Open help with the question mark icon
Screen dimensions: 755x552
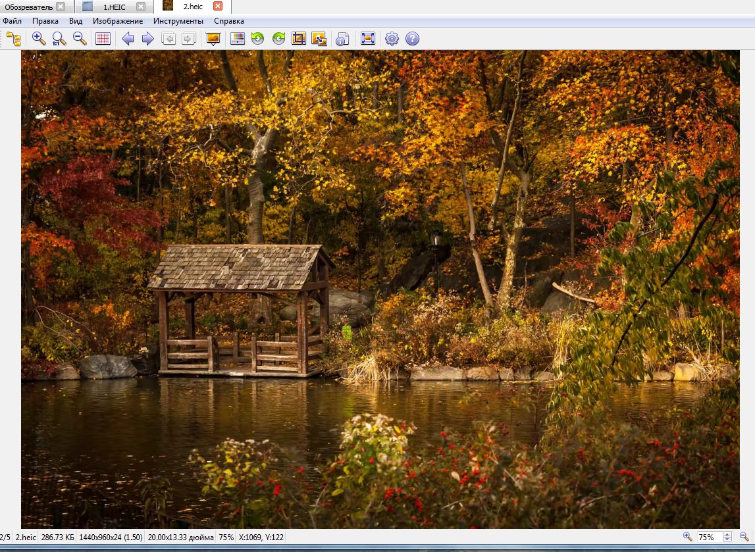pyautogui.click(x=412, y=39)
